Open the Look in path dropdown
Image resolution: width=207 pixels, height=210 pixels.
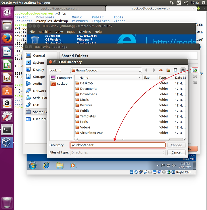pyautogui.click(x=106, y=70)
